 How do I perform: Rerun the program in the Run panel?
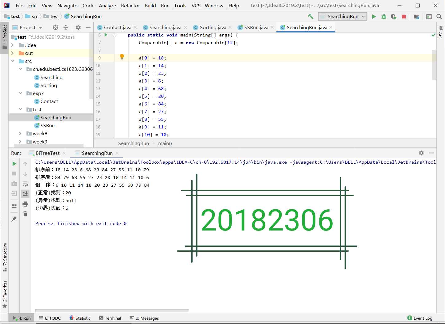pos(14,164)
